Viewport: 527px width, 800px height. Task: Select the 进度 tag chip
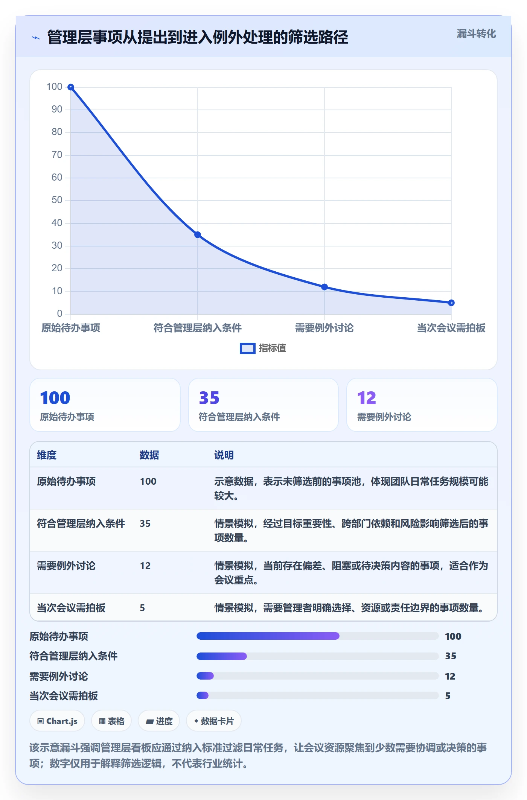click(159, 721)
